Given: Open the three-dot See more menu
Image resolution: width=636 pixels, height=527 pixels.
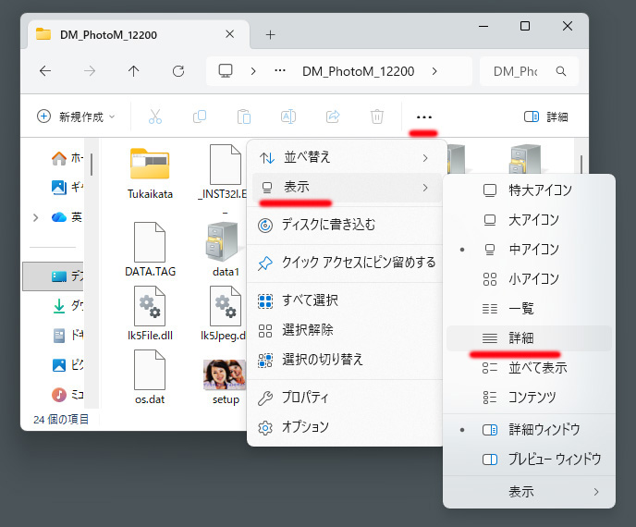Looking at the screenshot, I should [x=424, y=116].
